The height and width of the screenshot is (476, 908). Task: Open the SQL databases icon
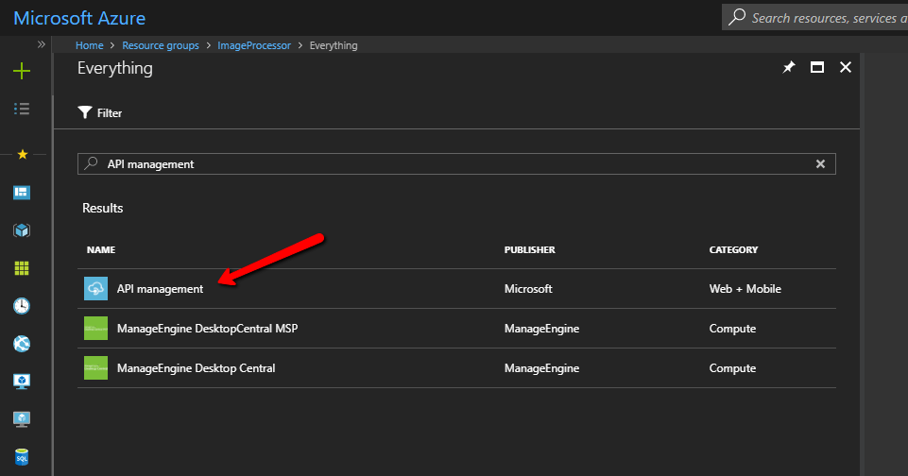tap(22, 457)
